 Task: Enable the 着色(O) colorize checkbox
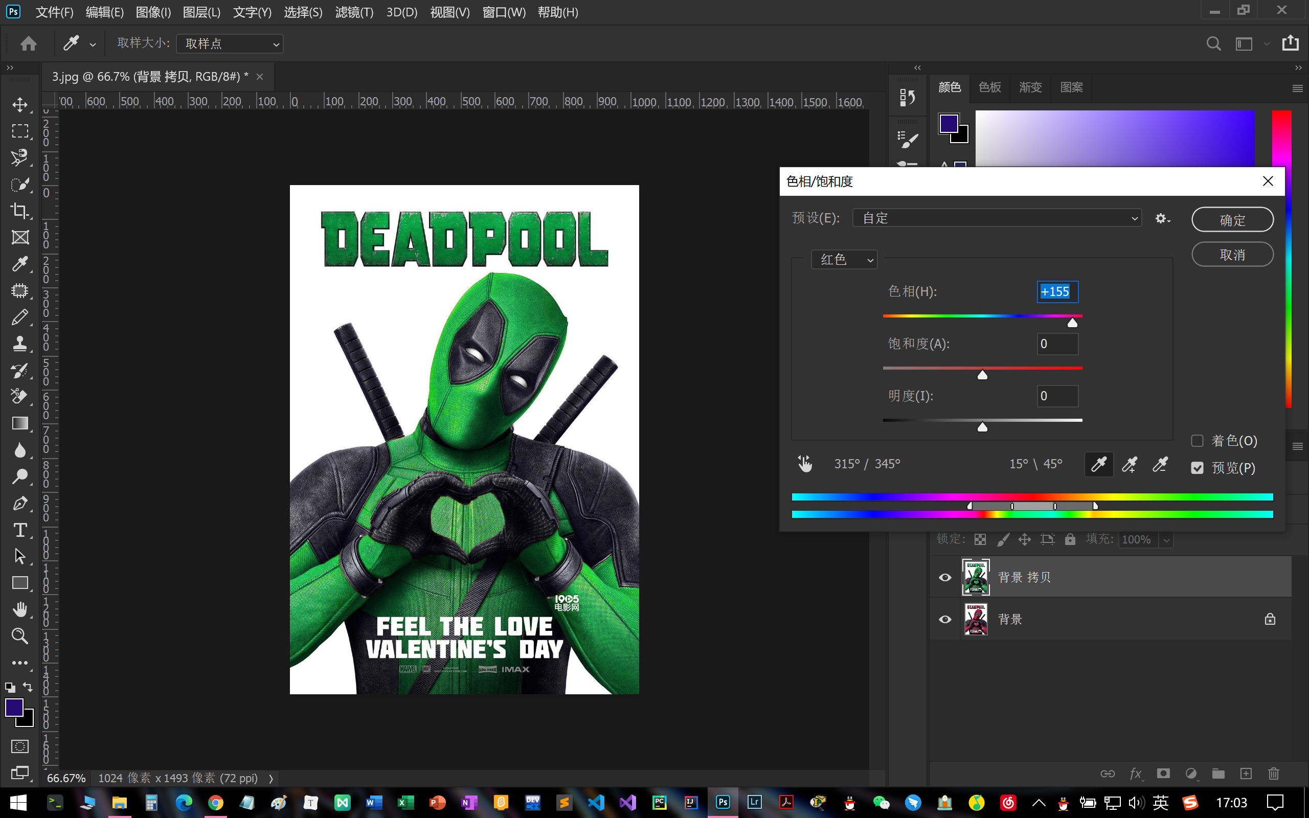[x=1197, y=441]
